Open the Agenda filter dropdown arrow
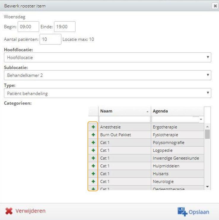 pos(201,119)
